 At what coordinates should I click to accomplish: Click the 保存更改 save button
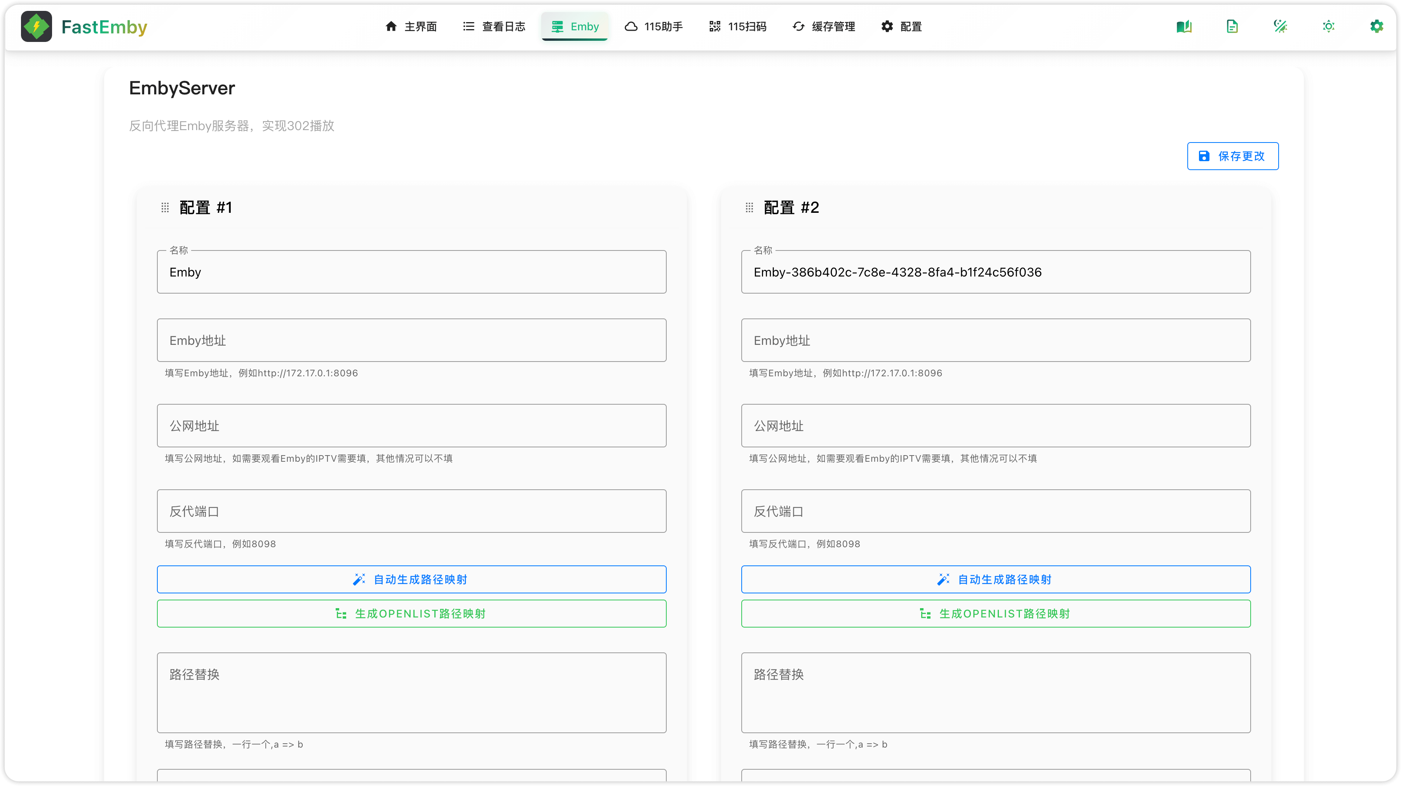1232,157
